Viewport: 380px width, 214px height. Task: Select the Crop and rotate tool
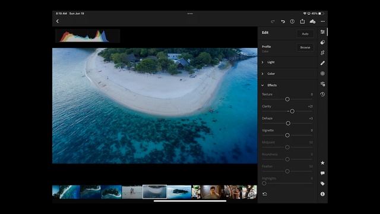tap(322, 53)
